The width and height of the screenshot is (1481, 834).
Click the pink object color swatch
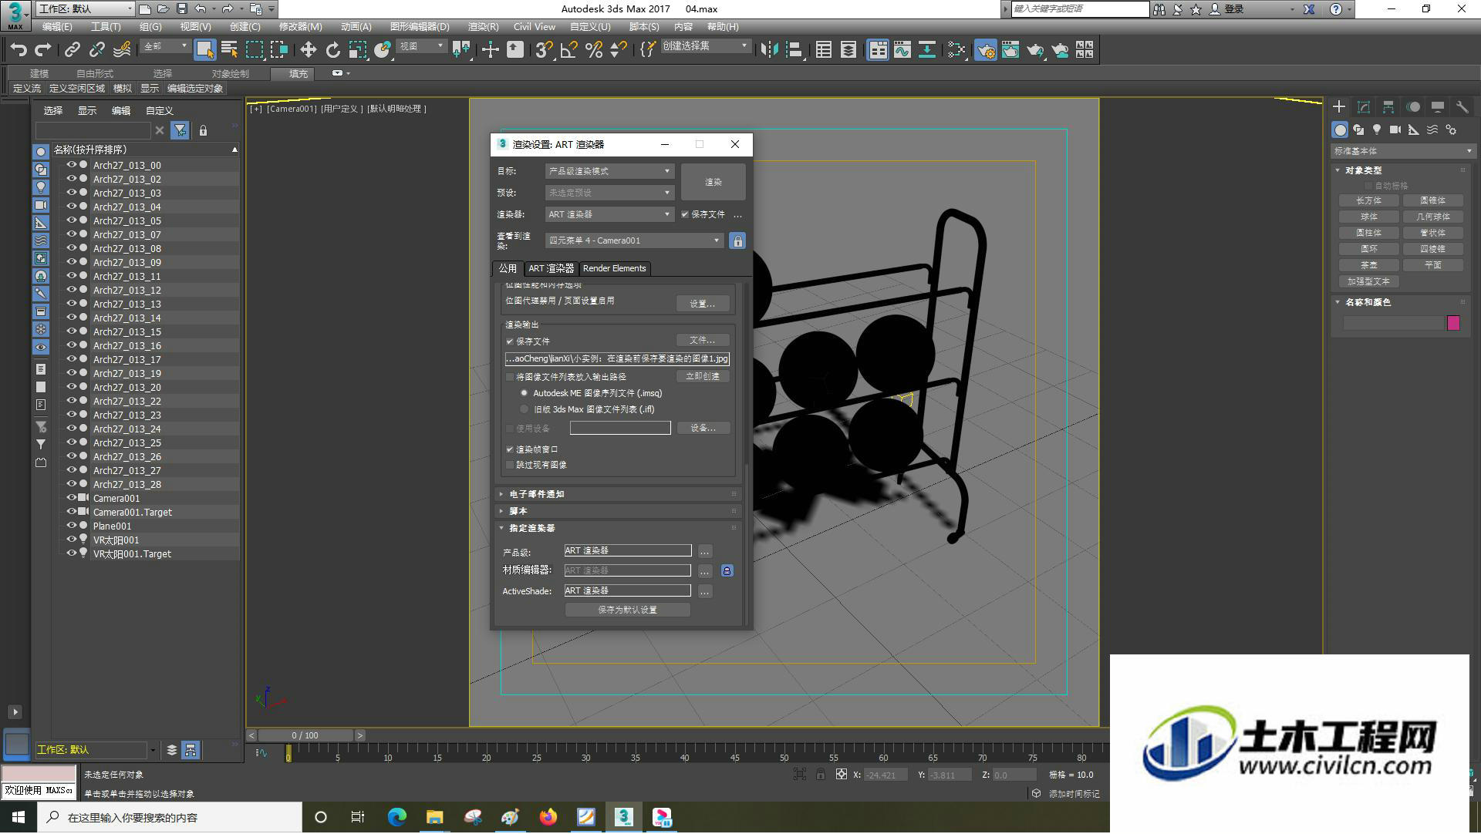click(1453, 324)
